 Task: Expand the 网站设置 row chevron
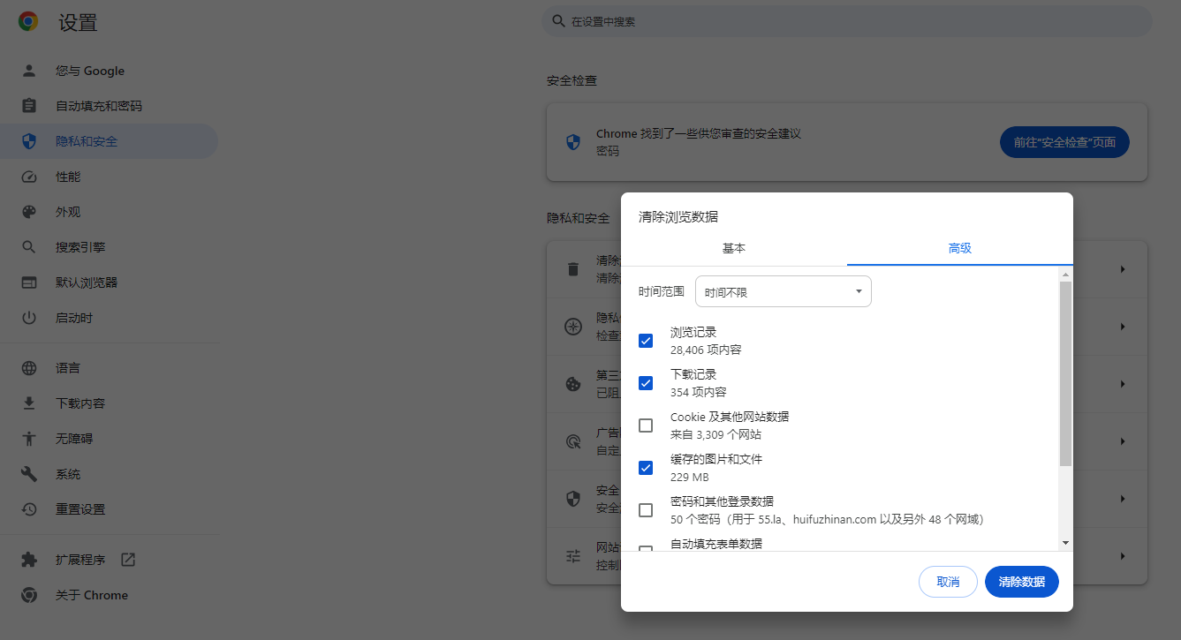1122,555
